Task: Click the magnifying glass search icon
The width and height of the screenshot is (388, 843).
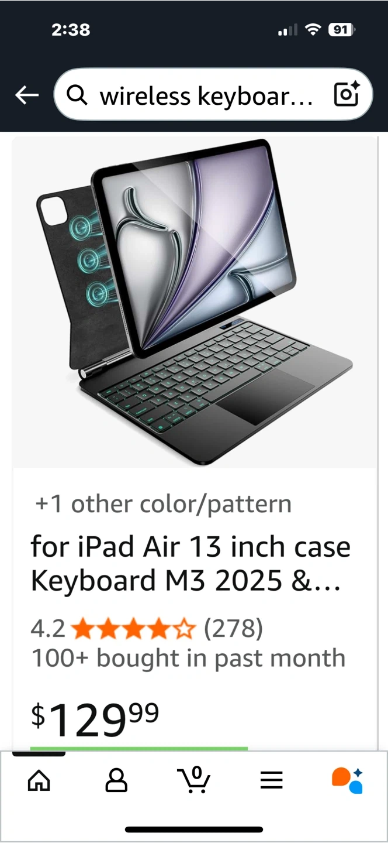Action: tap(77, 95)
